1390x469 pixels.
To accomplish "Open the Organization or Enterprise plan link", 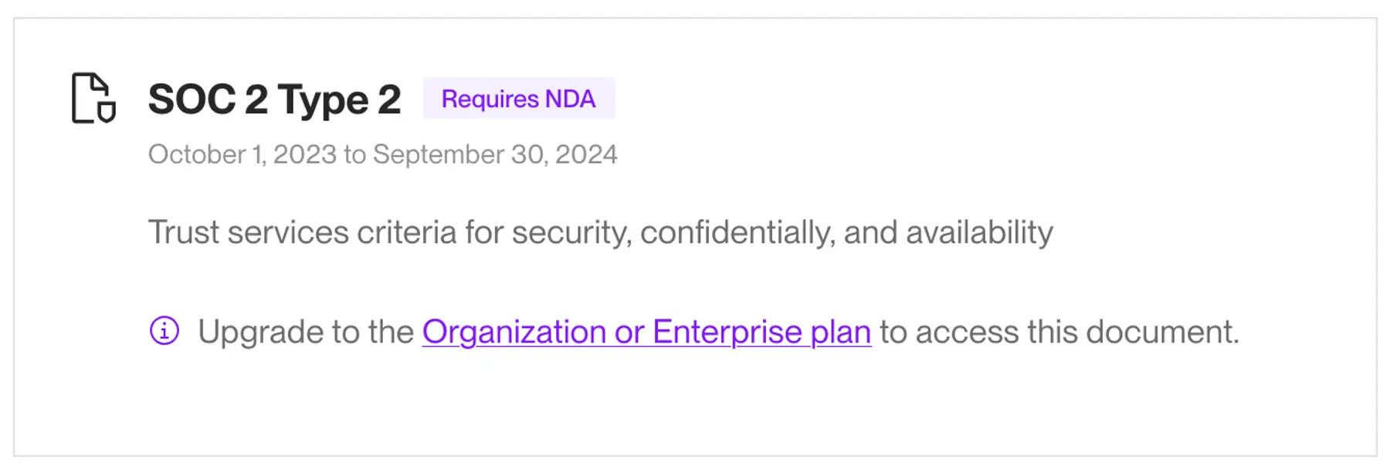I will [646, 331].
